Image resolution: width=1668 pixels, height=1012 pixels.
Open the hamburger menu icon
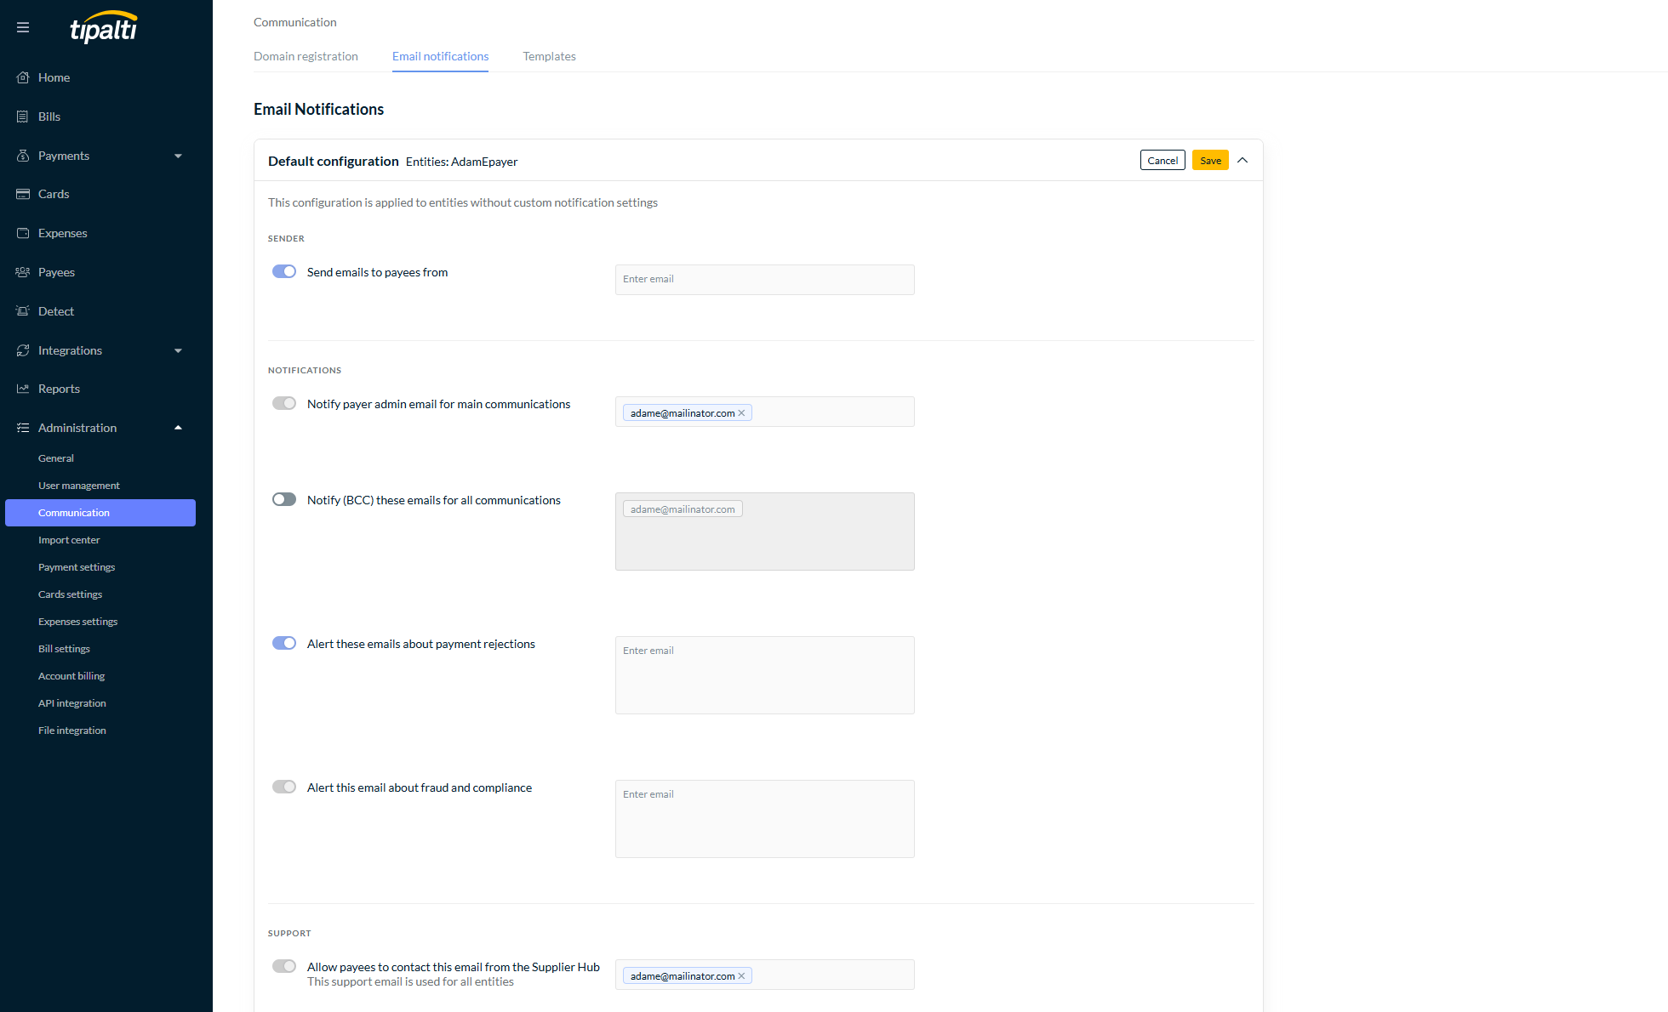[x=23, y=27]
